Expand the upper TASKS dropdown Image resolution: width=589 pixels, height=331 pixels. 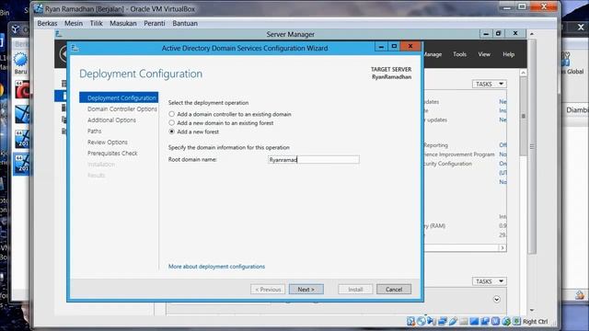click(489, 84)
